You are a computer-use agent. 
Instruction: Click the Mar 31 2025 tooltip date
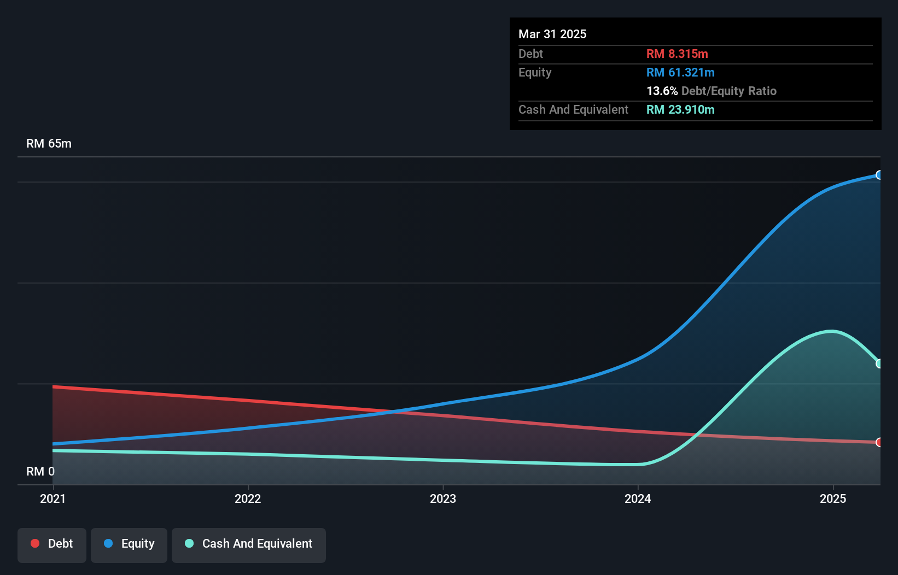click(x=552, y=34)
